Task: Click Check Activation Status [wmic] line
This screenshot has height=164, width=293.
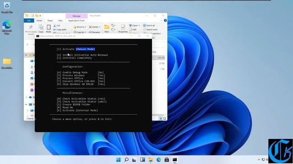Action: 81,102
